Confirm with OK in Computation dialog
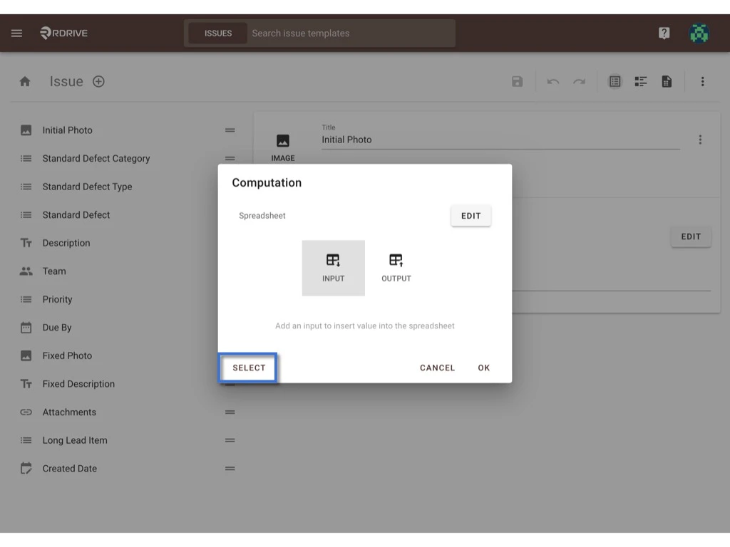 coord(484,368)
